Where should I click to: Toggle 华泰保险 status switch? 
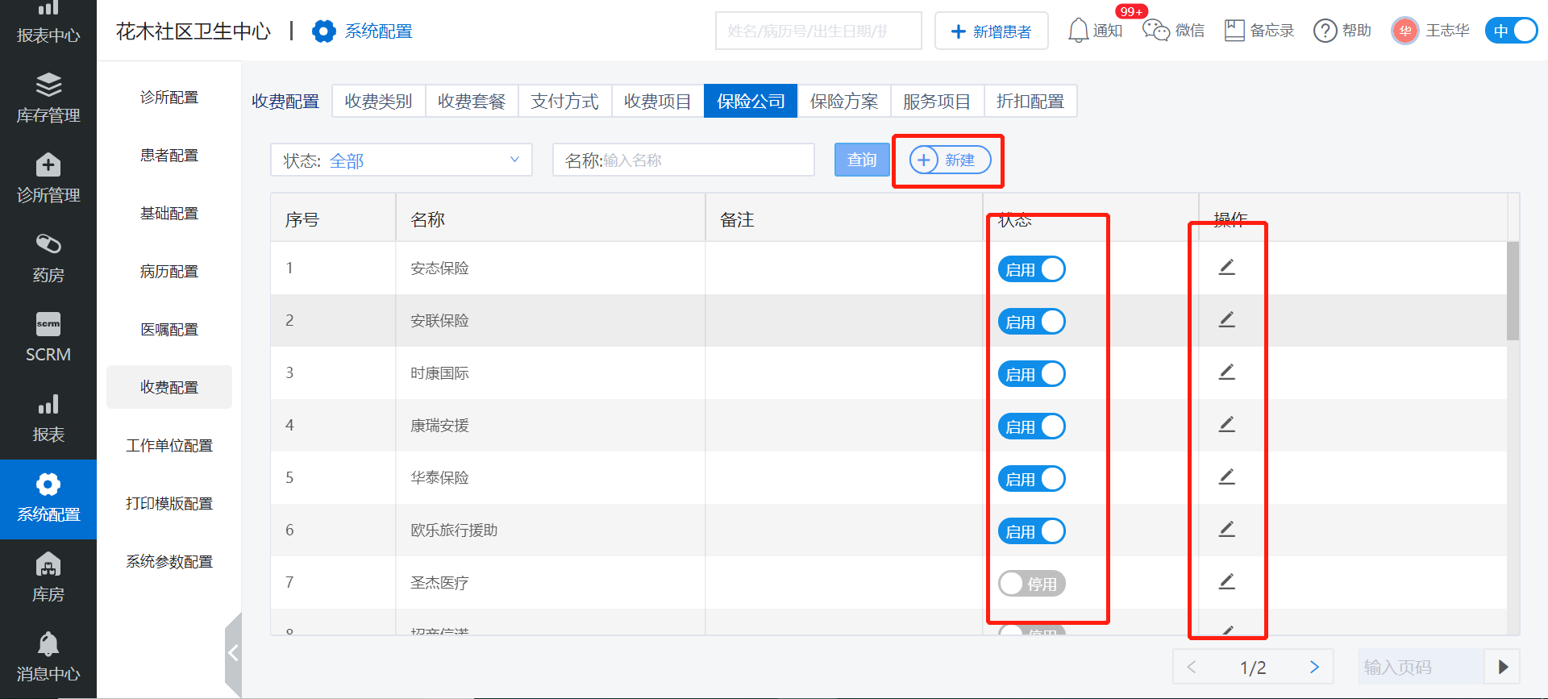[1032, 479]
